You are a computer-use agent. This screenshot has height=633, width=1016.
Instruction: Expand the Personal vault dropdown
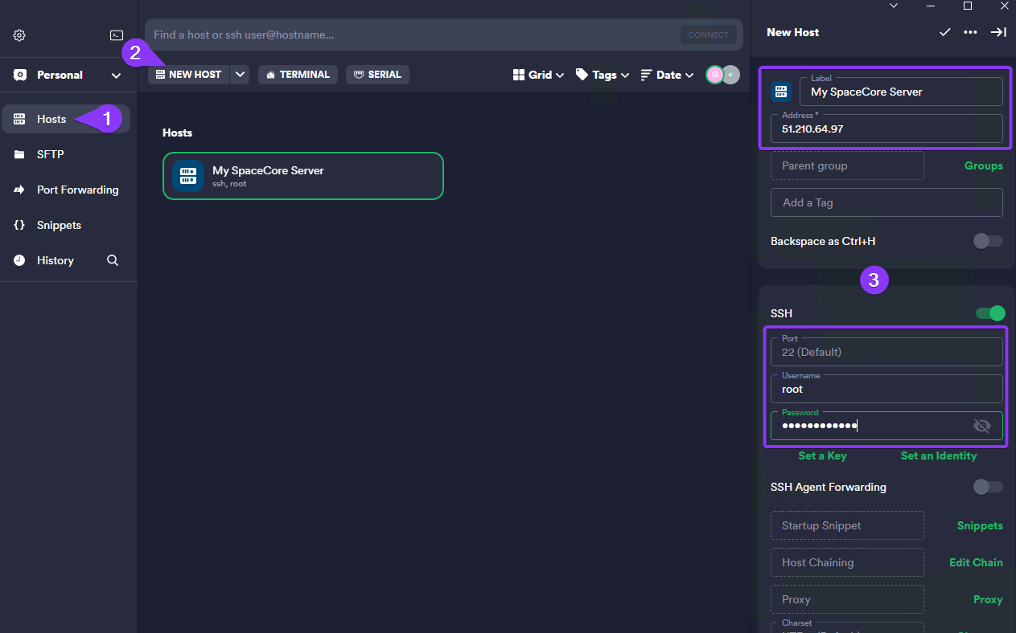[116, 76]
